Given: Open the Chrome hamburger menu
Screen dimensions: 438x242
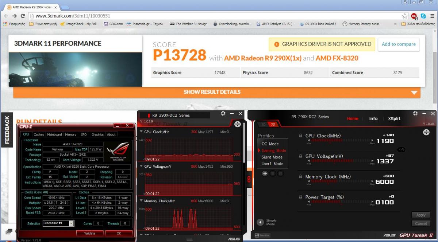Looking at the screenshot, I should click(x=432, y=16).
